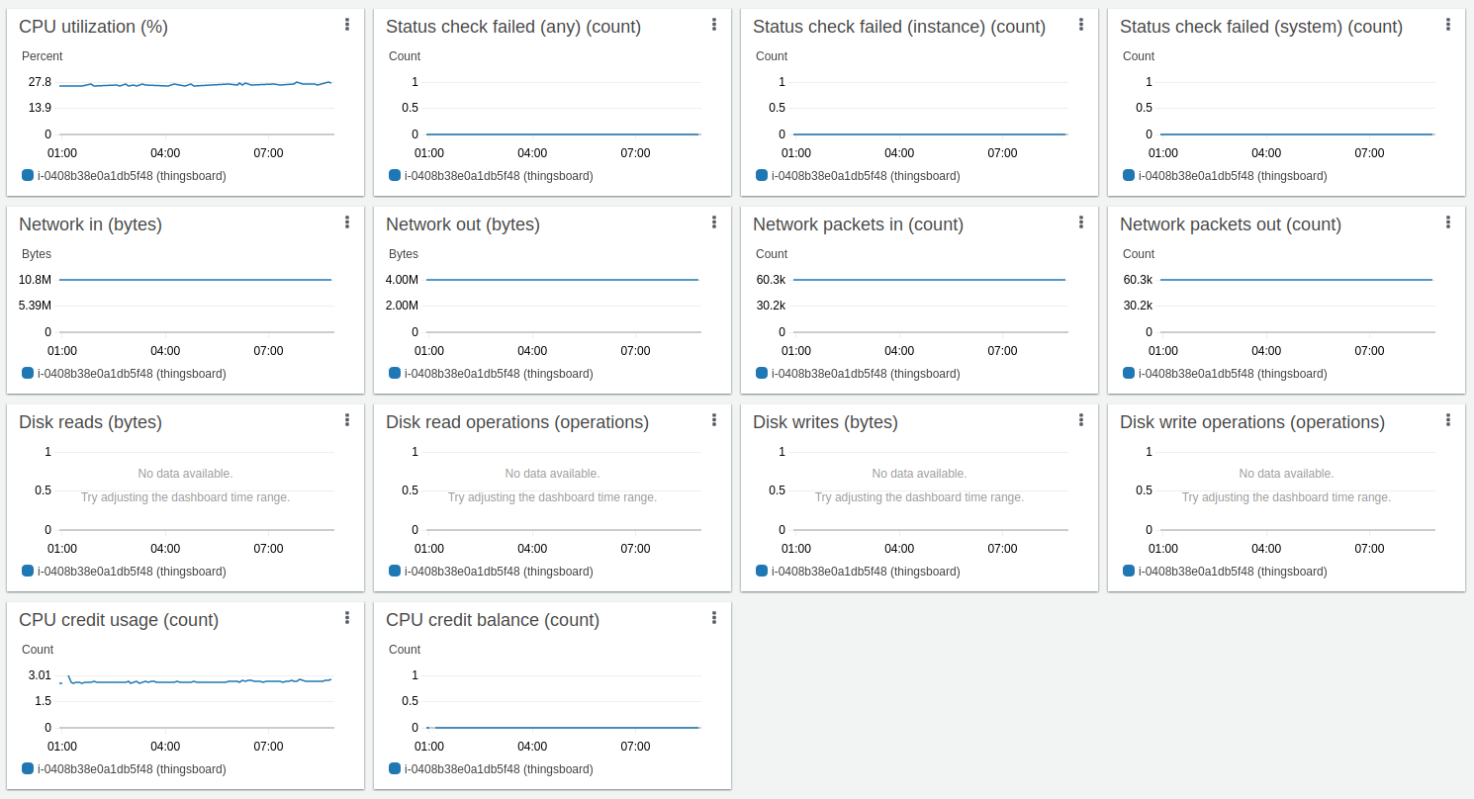
Task: Toggle the CPU credit usage legend swatch
Action: pos(28,768)
